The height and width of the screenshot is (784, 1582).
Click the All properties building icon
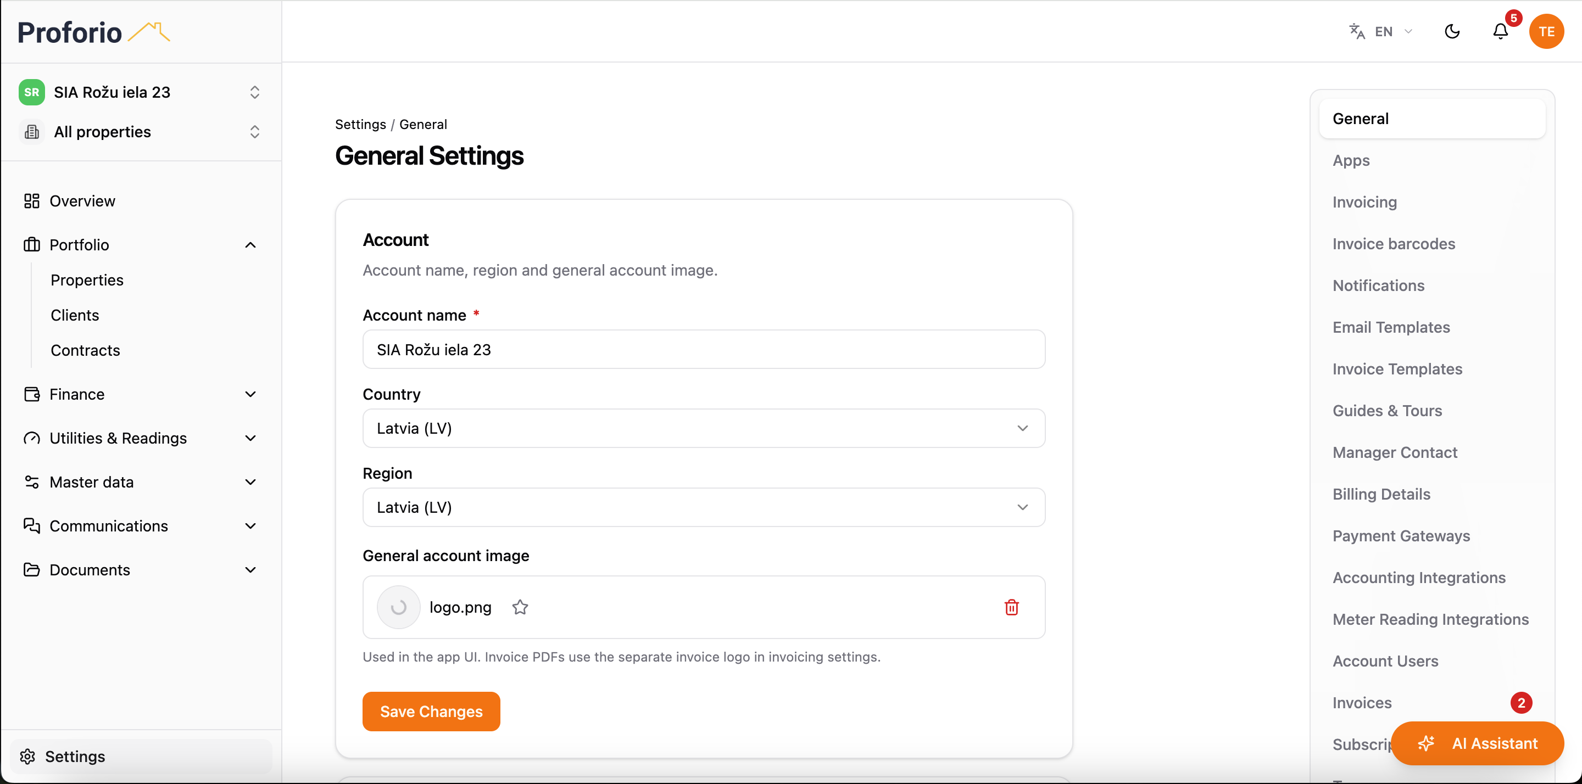pos(31,131)
